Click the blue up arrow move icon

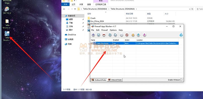click(138, 35)
